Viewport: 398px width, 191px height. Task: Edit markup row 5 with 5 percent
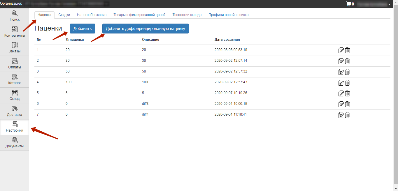341,93
